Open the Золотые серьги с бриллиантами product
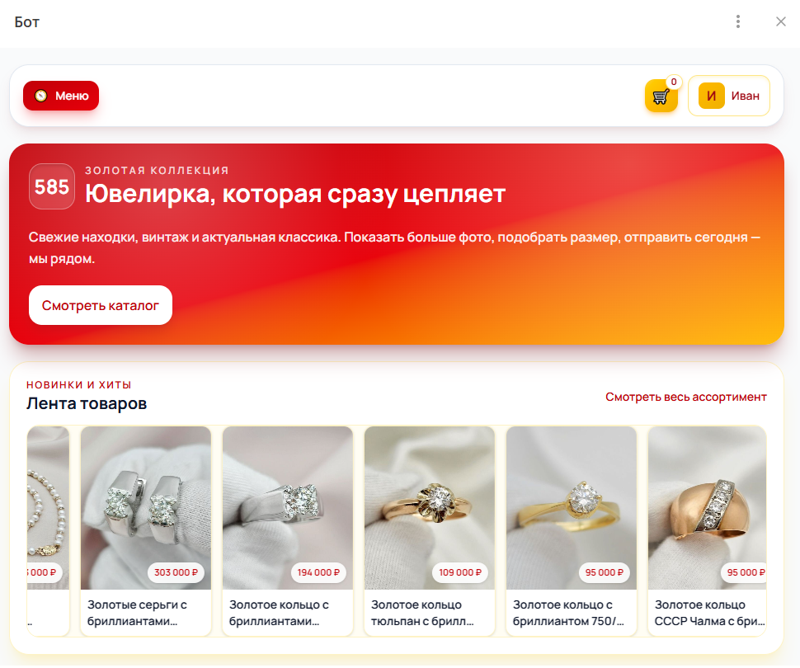Screen dimensions: 800x668 click(x=146, y=531)
